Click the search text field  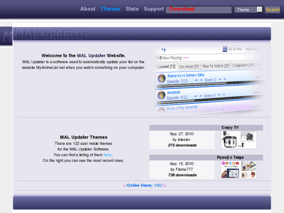click(x=199, y=10)
